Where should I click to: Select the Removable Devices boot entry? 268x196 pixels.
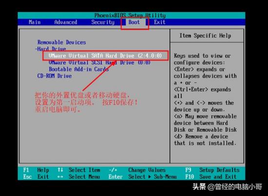tap(62, 42)
